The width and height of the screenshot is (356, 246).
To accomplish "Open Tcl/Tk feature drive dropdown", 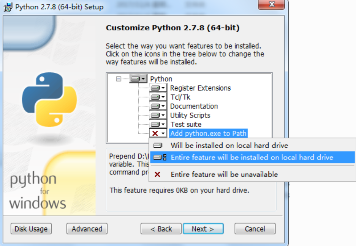I will pos(158,97).
